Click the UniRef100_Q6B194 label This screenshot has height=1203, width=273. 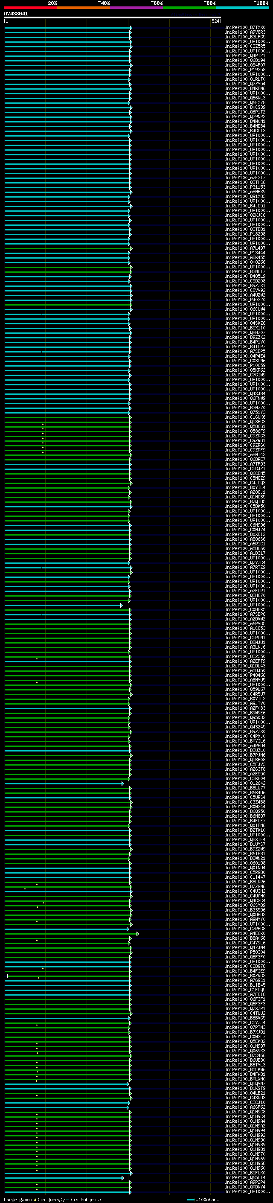point(245,60)
